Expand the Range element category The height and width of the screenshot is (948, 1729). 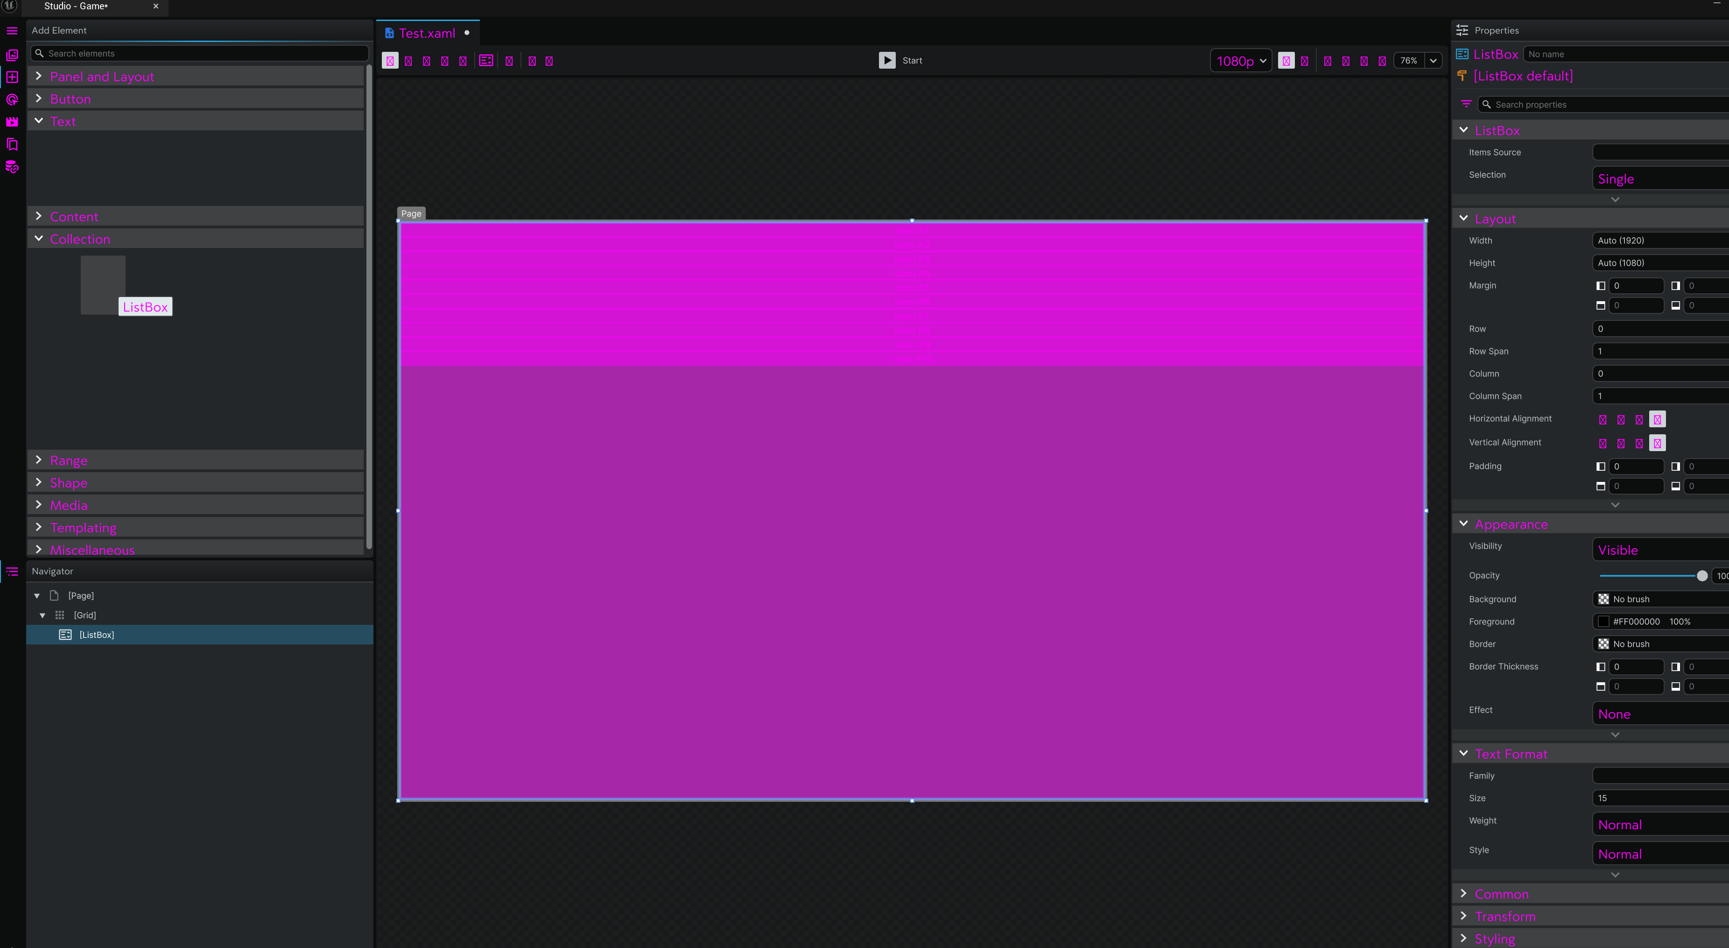coord(196,460)
